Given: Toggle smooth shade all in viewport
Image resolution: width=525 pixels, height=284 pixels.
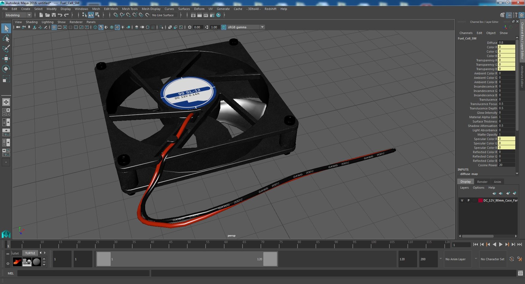Looking at the screenshot, I should pyautogui.click(x=101, y=27).
